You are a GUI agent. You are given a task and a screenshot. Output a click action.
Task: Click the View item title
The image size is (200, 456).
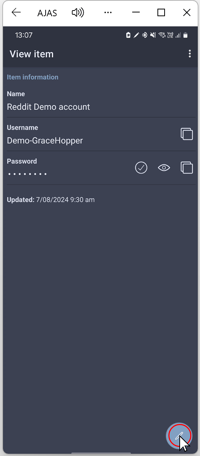click(x=32, y=54)
